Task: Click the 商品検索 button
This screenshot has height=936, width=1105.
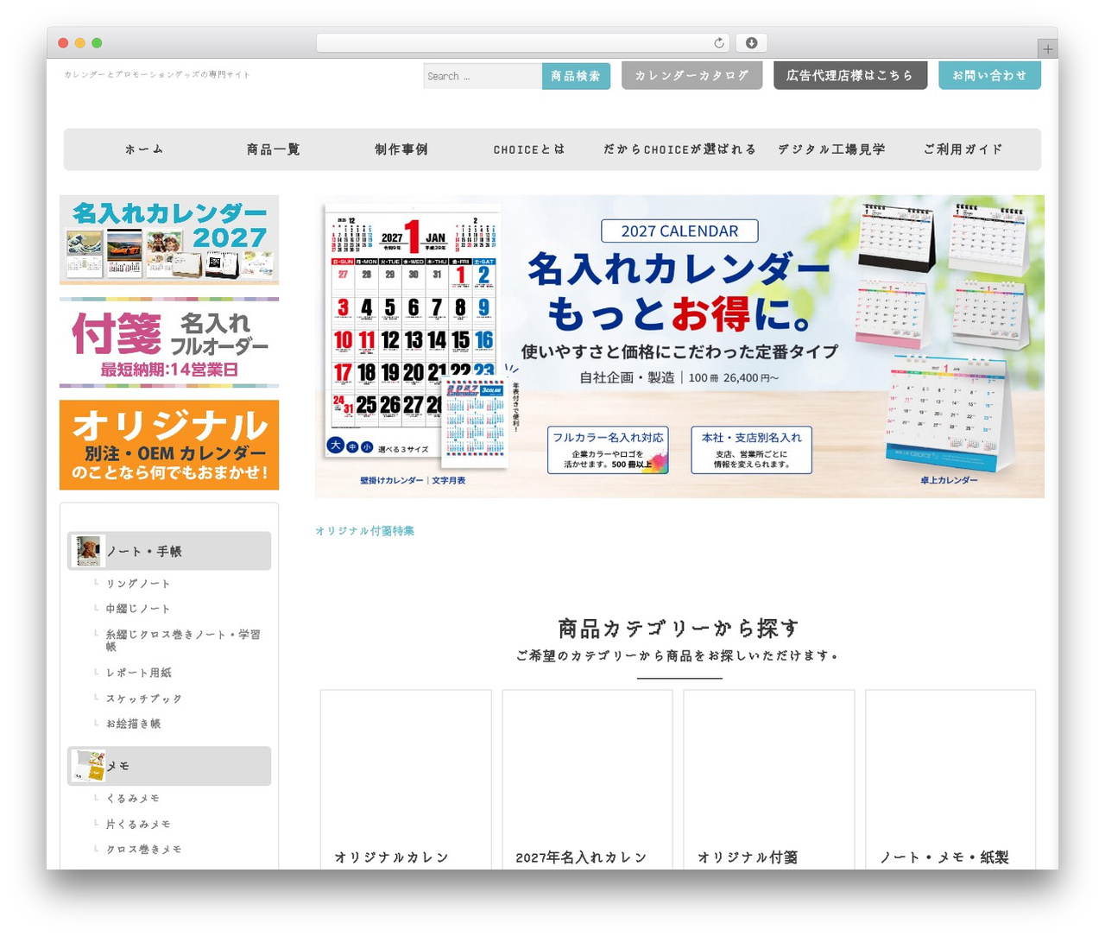Action: 576,76
